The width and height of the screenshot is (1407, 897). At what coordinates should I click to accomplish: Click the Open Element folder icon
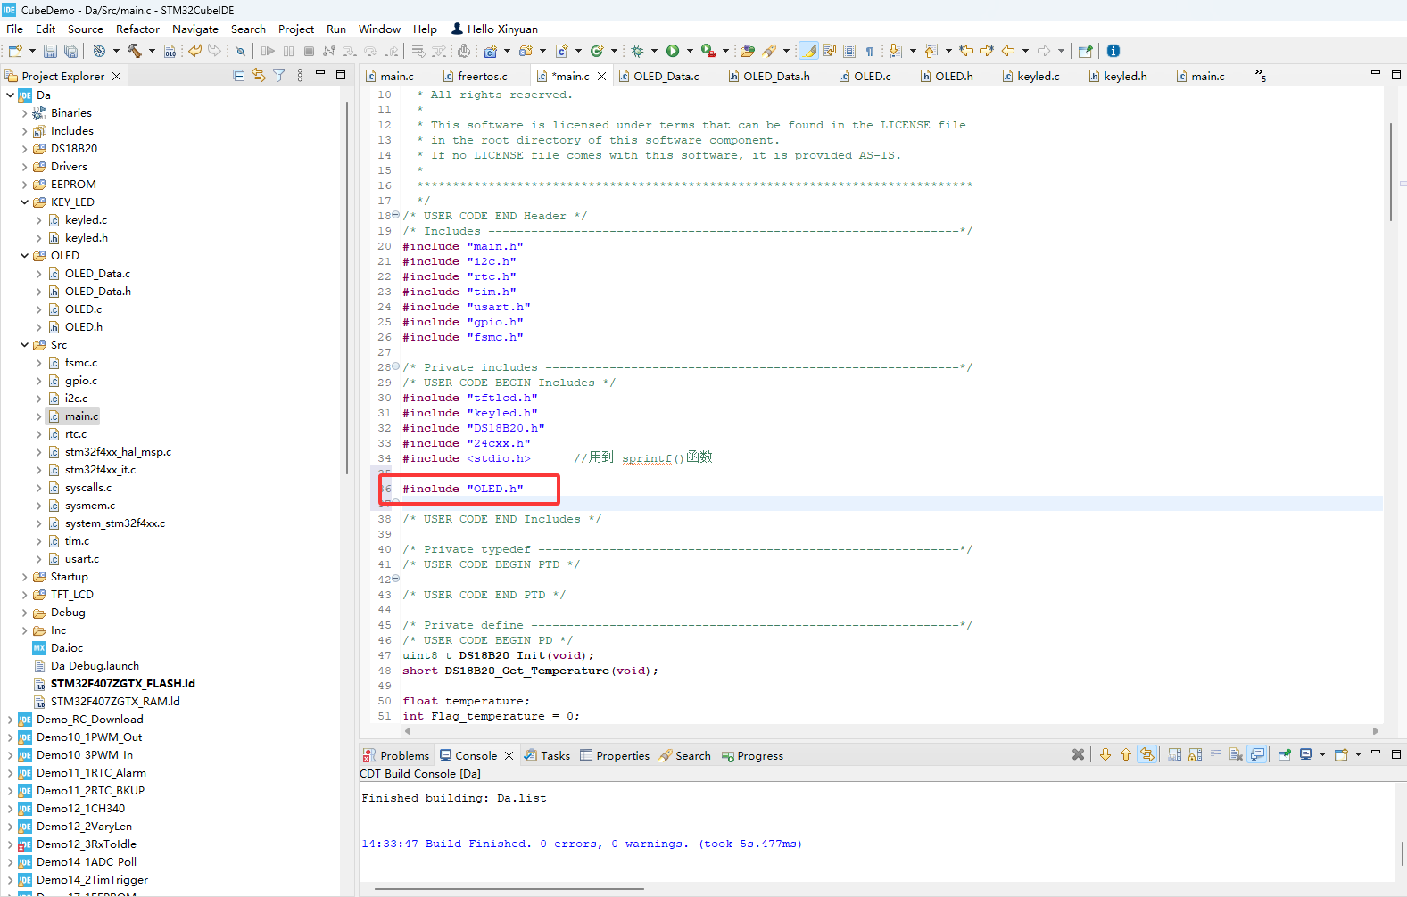coord(748,51)
